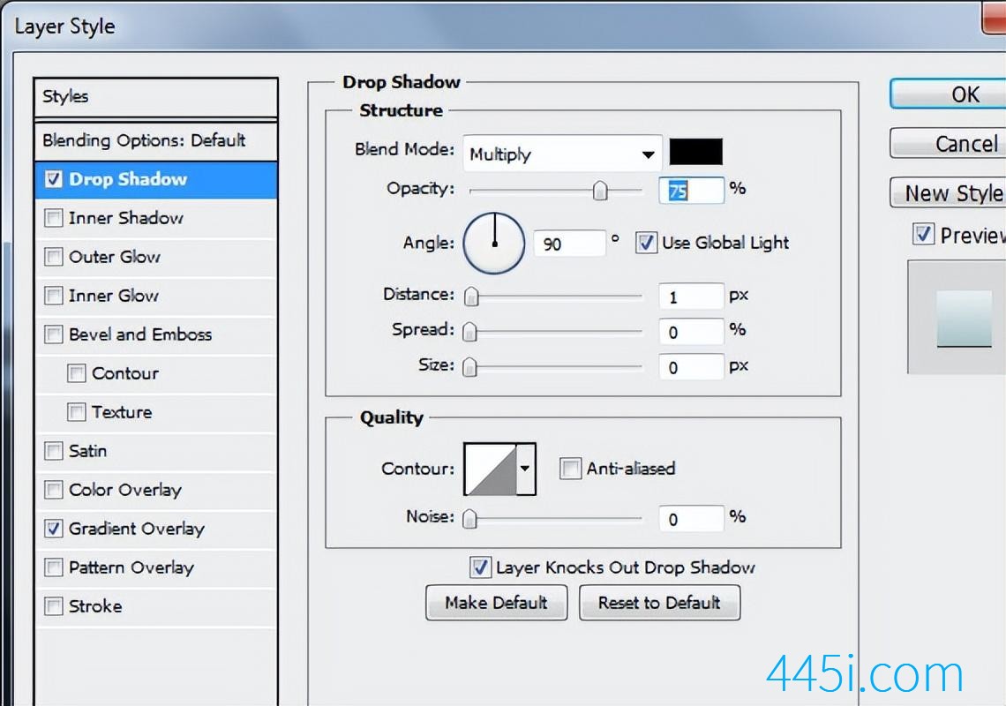Enable the Inner Glow checkbox
Viewport: 1006px width, 706px height.
(53, 296)
